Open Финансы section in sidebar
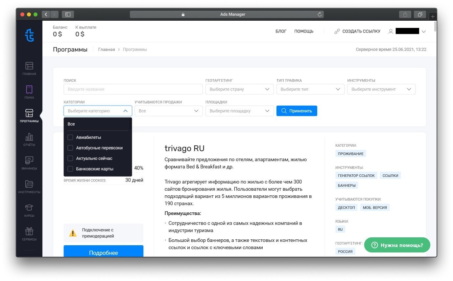 pyautogui.click(x=29, y=161)
